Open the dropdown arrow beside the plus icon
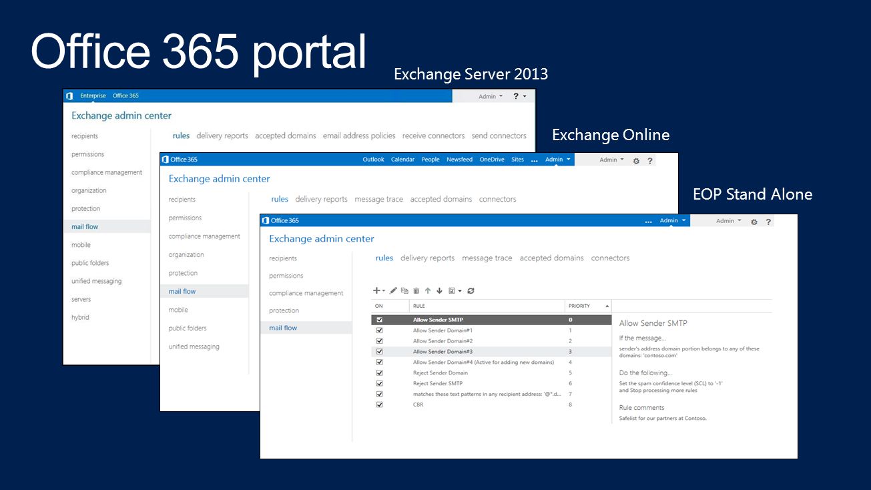Screen dimensions: 871x490 tap(384, 292)
